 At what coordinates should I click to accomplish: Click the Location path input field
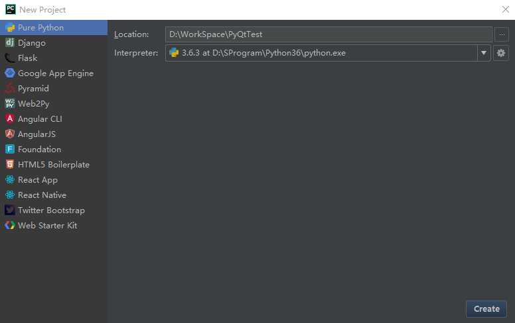329,34
